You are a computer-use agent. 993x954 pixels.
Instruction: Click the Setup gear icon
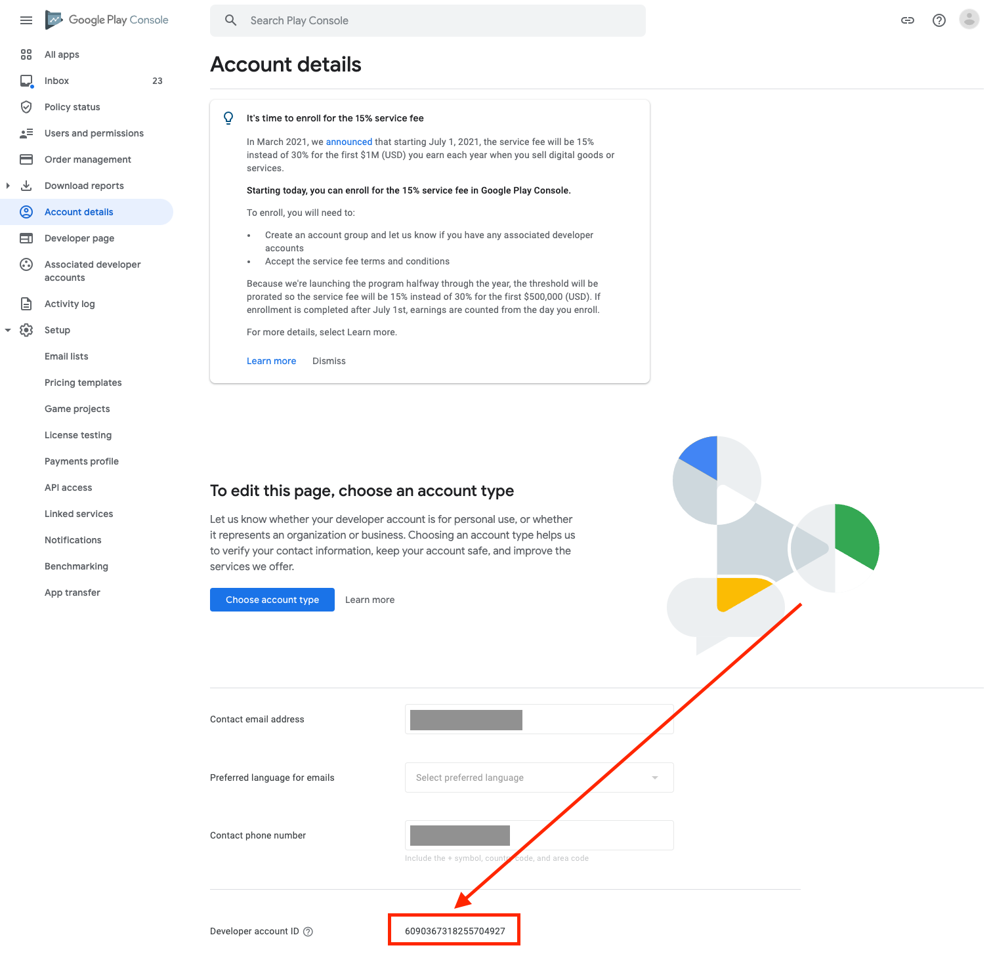pyautogui.click(x=26, y=330)
